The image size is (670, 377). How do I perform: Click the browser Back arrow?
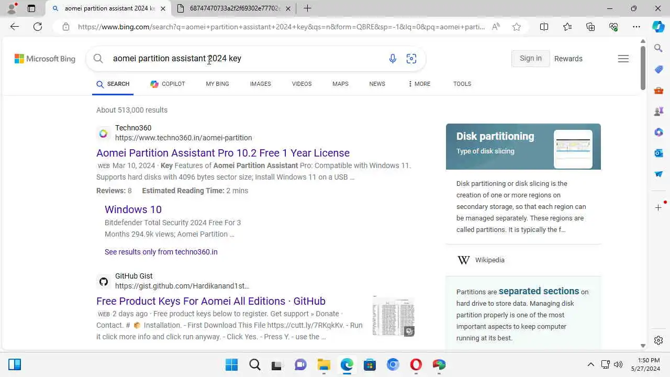pos(15,27)
